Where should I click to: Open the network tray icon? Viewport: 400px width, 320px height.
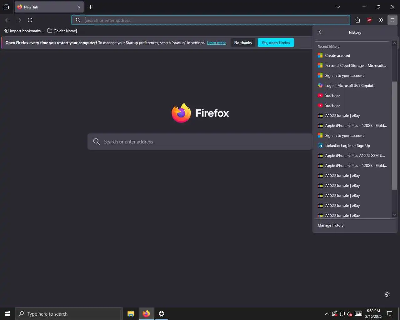[x=342, y=314]
